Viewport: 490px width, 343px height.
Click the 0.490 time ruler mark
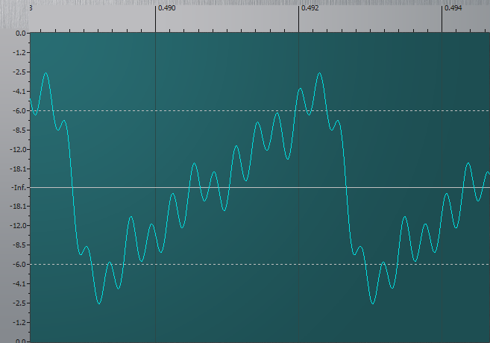(x=166, y=8)
